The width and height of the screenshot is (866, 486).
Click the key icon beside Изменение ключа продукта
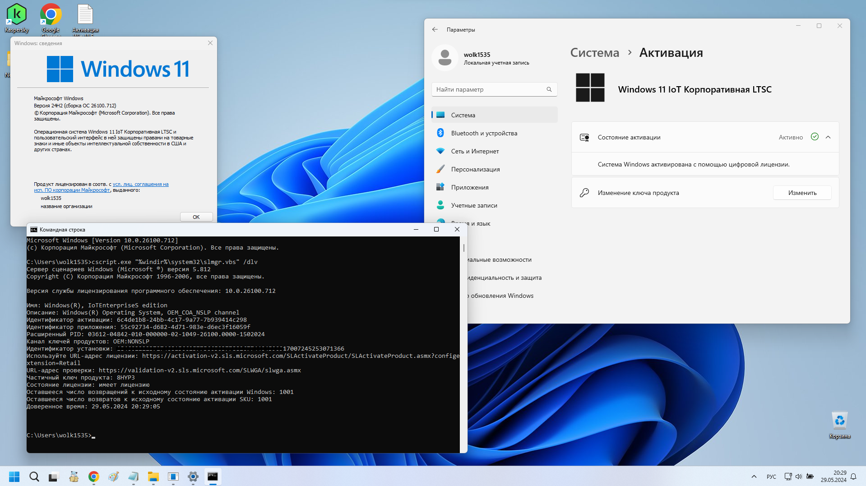coord(584,193)
